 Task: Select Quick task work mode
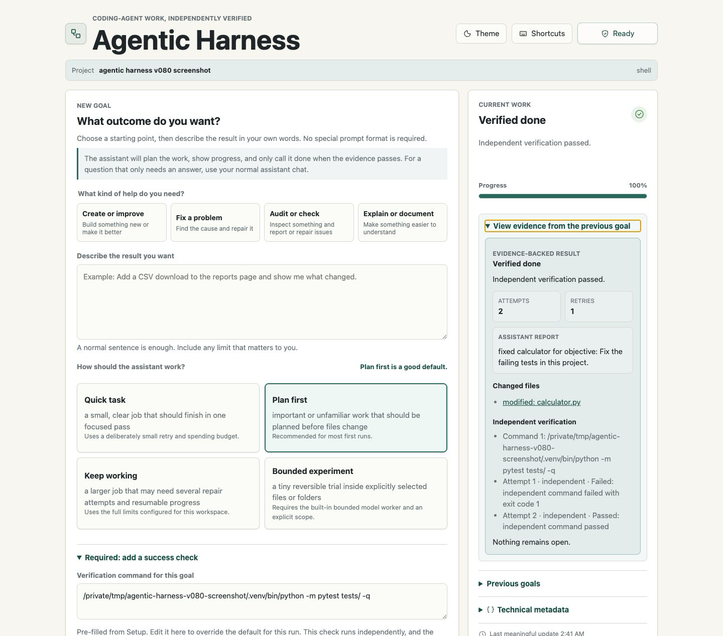168,418
